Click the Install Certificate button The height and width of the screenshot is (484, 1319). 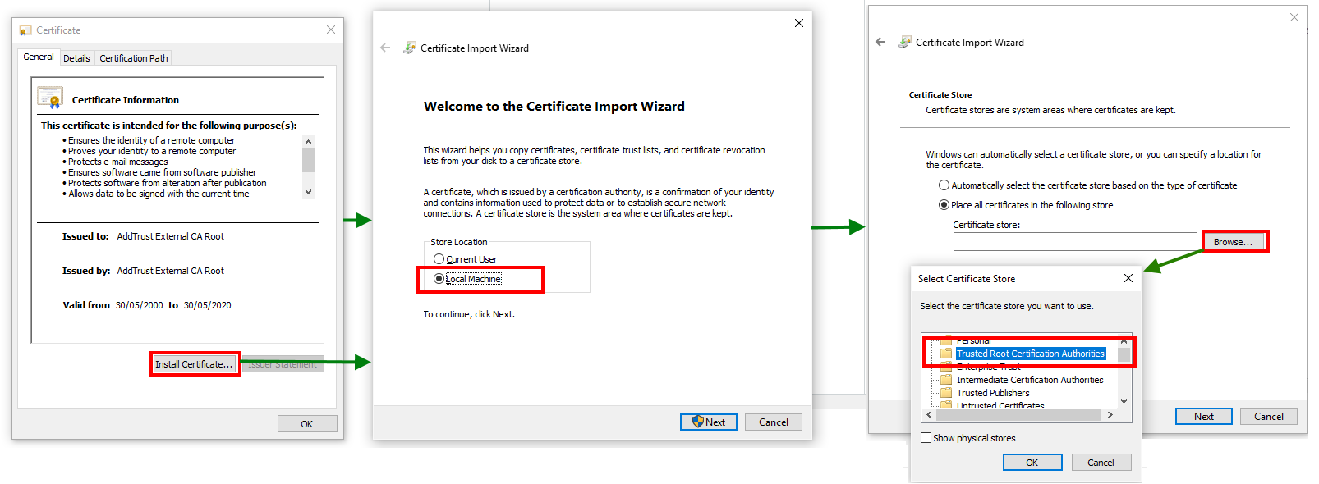pyautogui.click(x=194, y=364)
